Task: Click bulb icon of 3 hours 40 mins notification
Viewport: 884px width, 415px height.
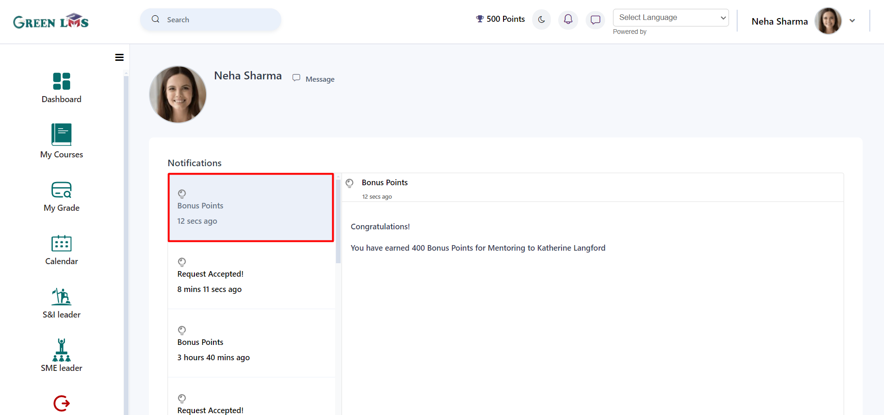Action: 182,330
